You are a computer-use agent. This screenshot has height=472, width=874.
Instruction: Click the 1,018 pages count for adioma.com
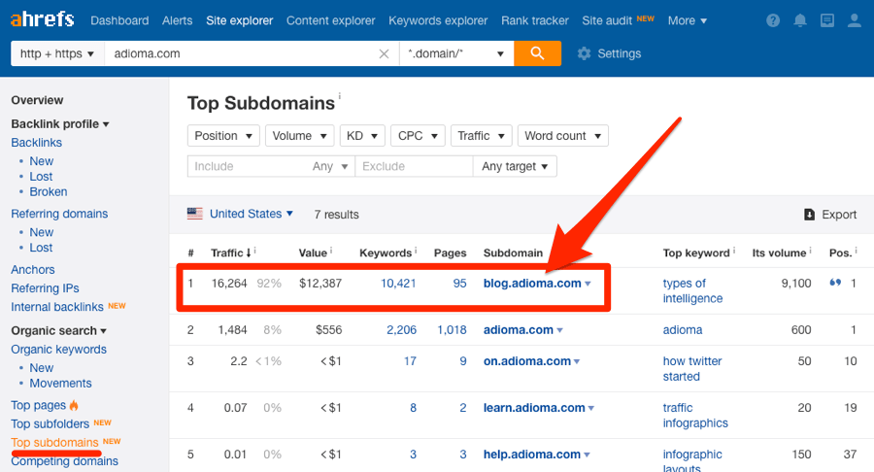pyautogui.click(x=452, y=330)
